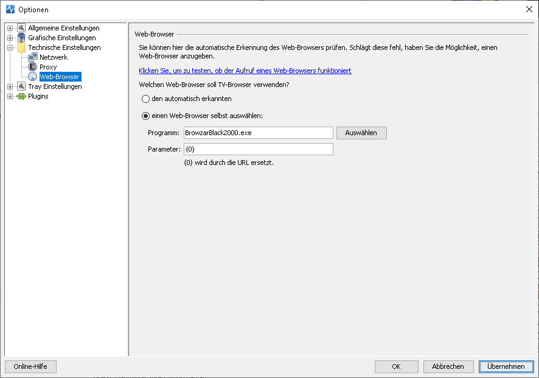Click the Proxy icon in tree

(33, 67)
